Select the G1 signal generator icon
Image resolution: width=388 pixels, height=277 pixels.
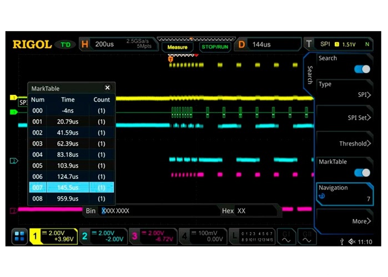pyautogui.click(x=286, y=237)
